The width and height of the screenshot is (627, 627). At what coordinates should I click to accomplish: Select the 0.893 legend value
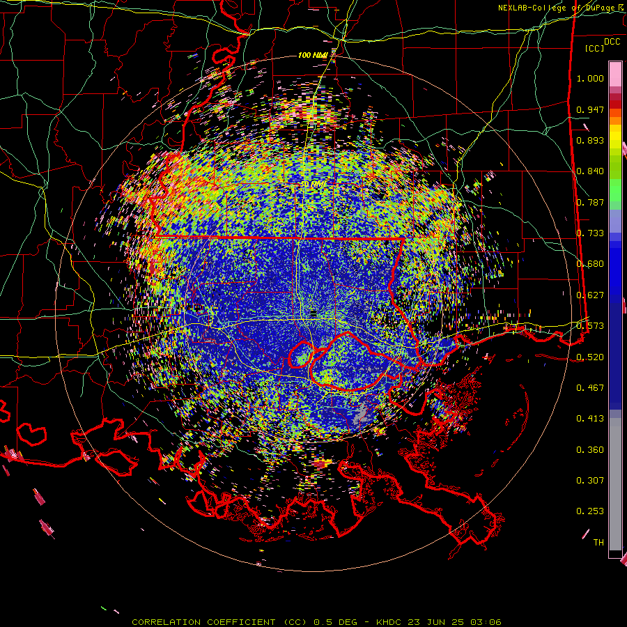[590, 140]
